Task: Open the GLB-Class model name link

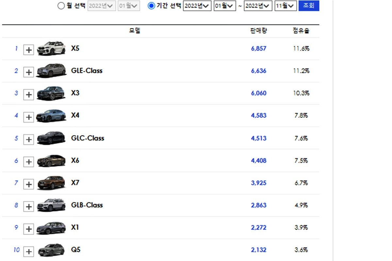Action: click(x=87, y=205)
